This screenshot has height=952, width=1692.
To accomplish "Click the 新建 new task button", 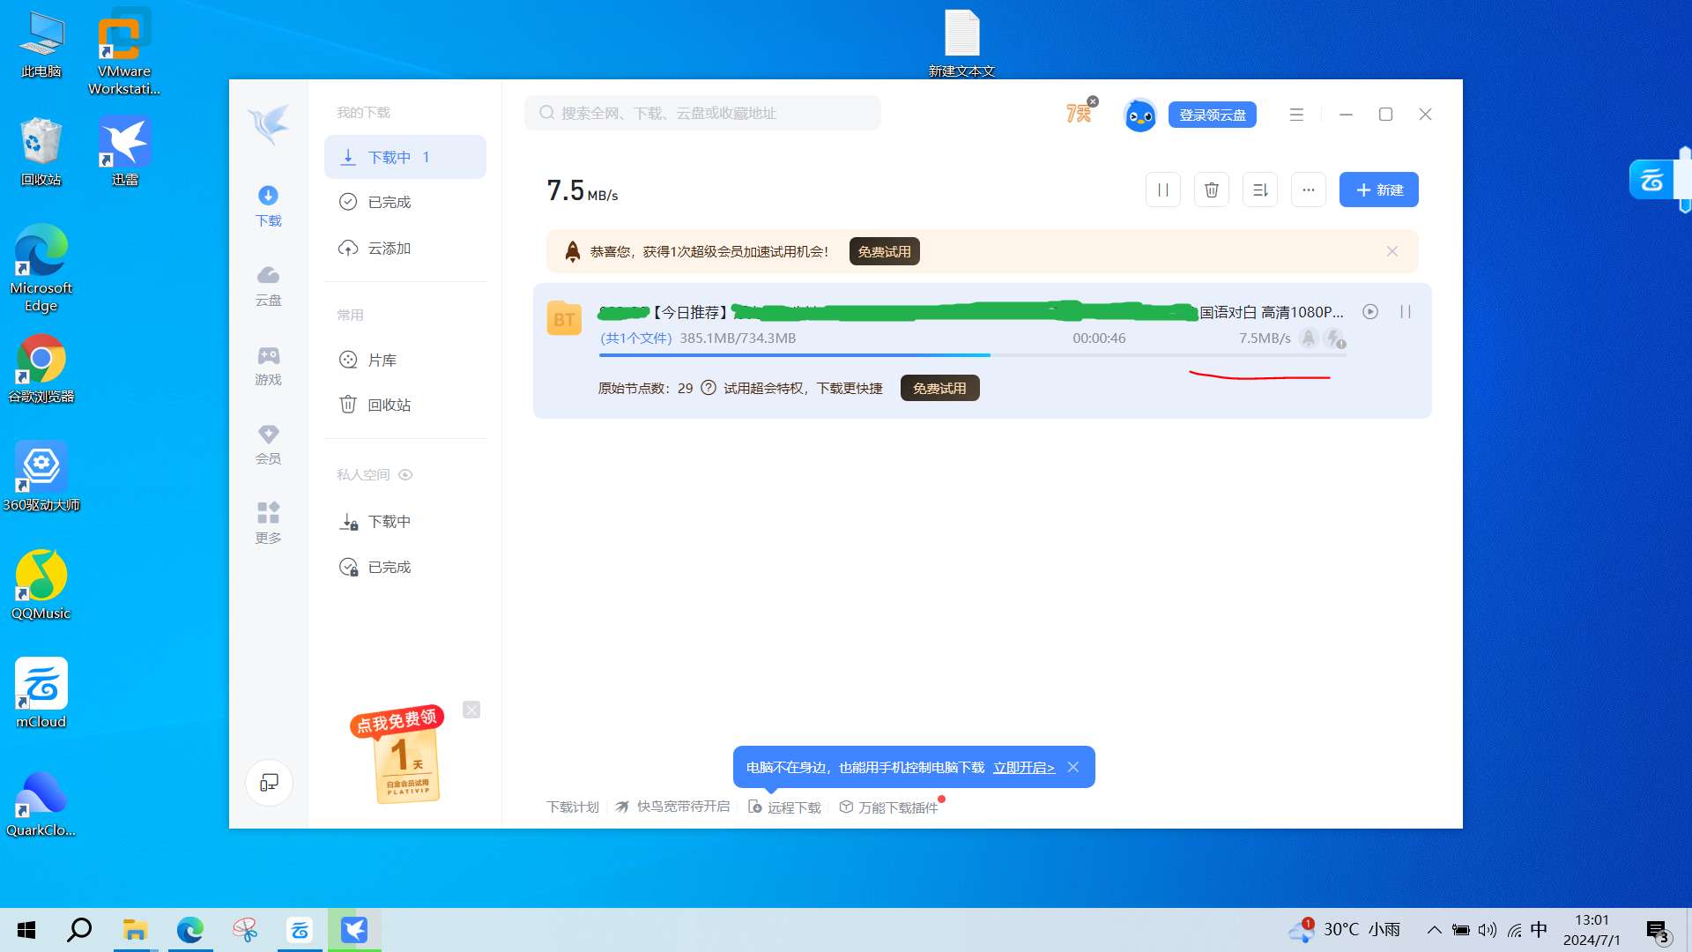I will [x=1378, y=190].
